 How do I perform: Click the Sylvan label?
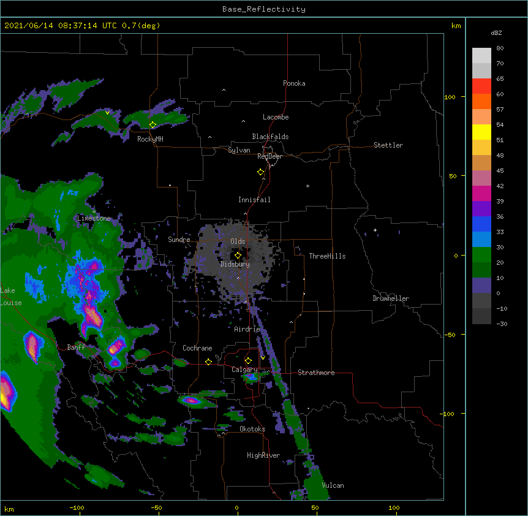[239, 150]
